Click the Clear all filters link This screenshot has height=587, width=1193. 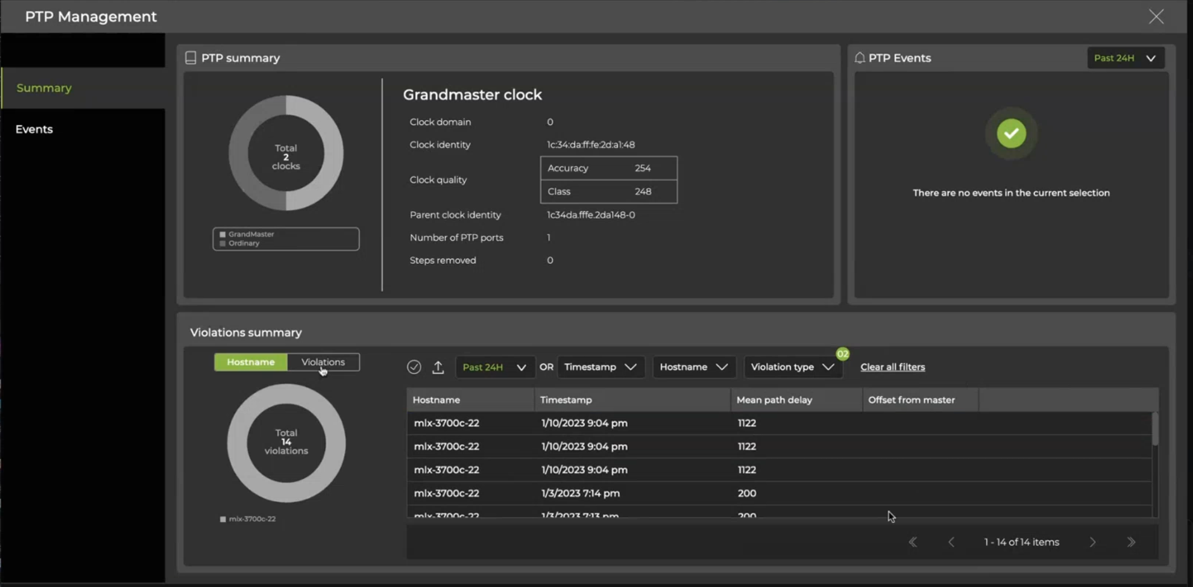pos(892,367)
